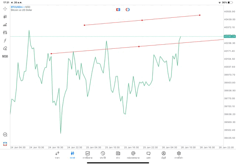The width and height of the screenshot is (236, 165).
Task: Tap the blue-red camera icon above chart
Action: (x=118, y=10)
